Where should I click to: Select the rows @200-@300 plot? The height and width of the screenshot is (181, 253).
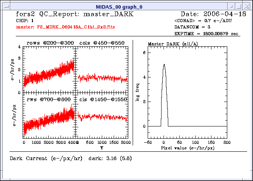pos(49,70)
